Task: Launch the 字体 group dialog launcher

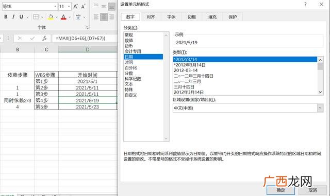Action: 87,28
